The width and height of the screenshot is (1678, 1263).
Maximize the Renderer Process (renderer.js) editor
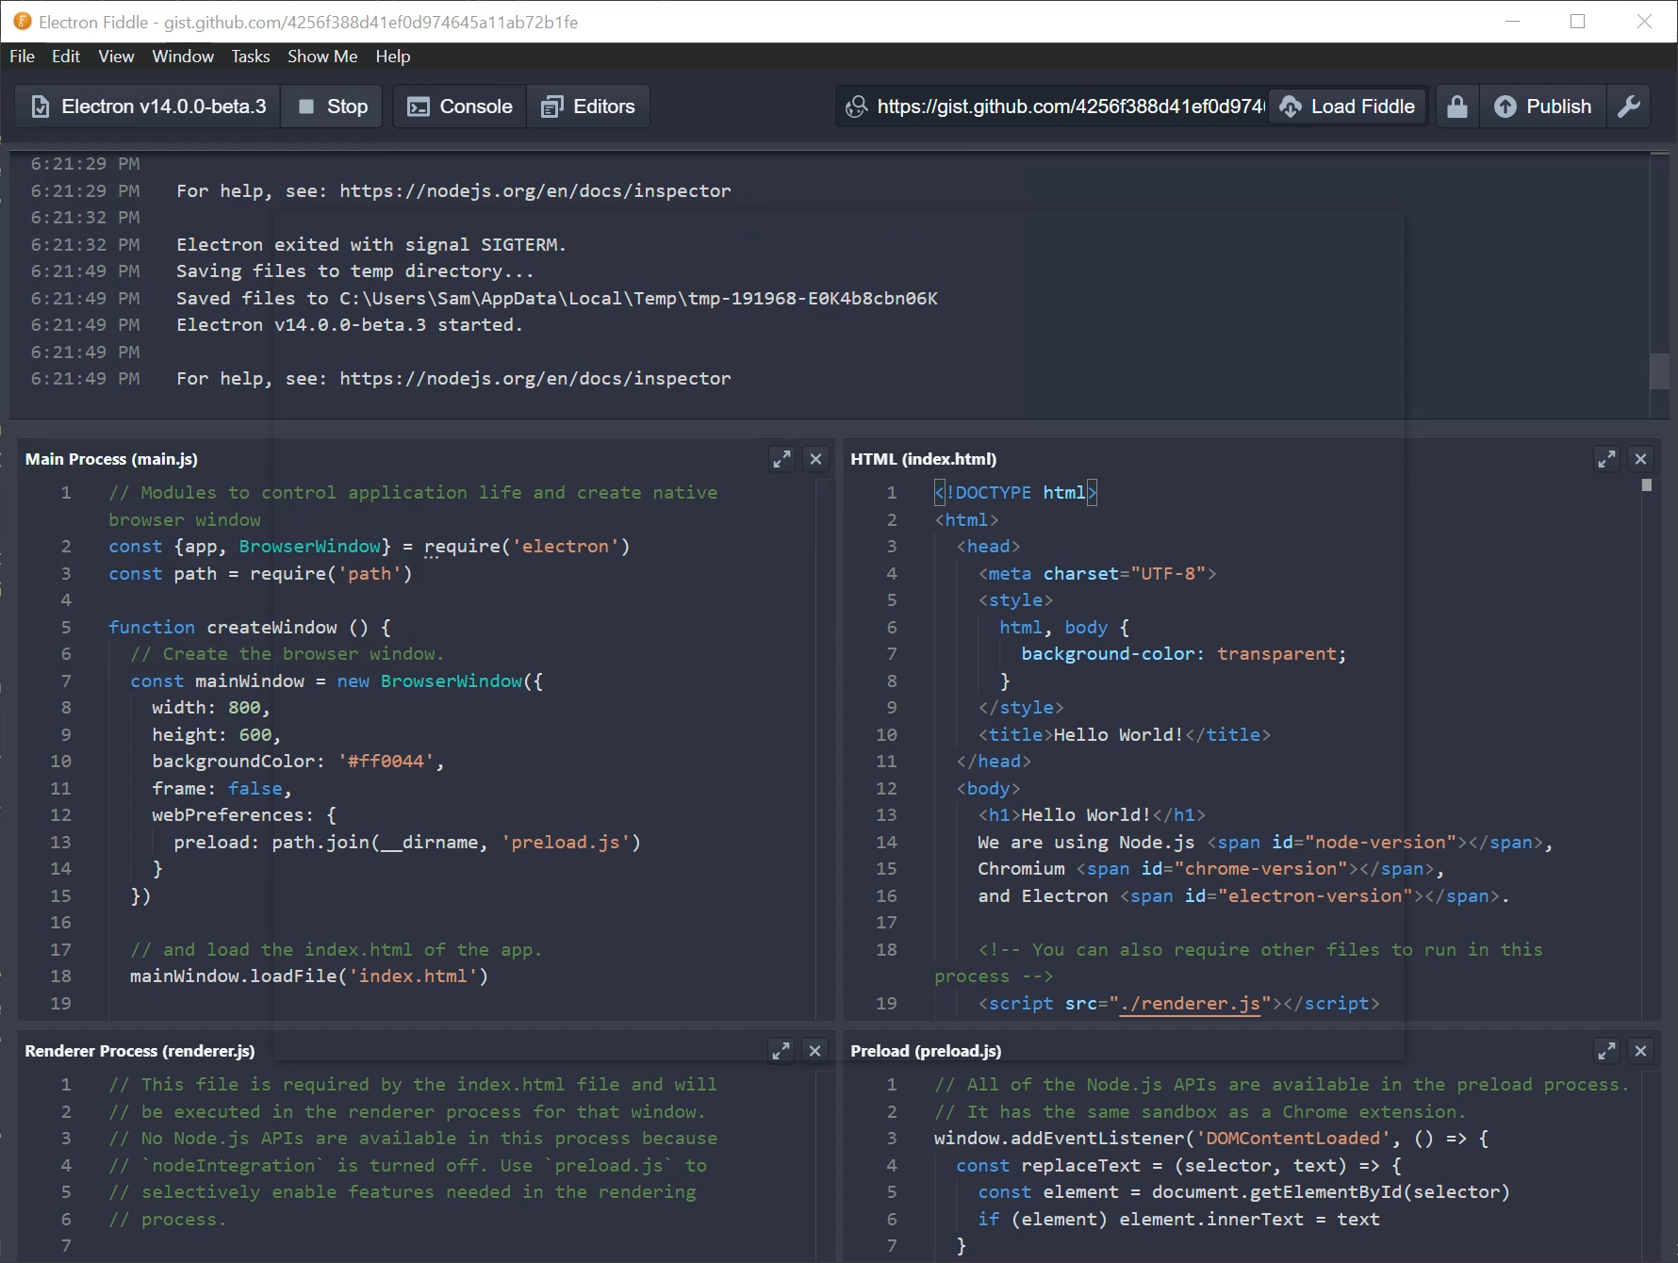click(781, 1051)
